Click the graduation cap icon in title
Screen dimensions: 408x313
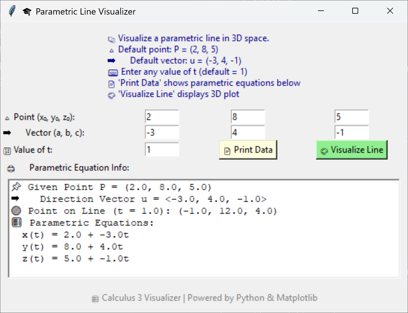pyautogui.click(x=27, y=12)
